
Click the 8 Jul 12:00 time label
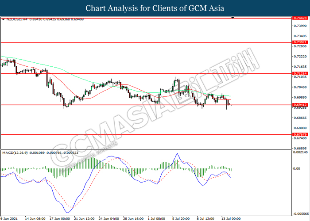(x=205, y=219)
